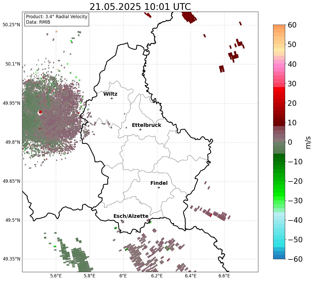Viewport: 314px width, 281px height.
Task: Click the Wiltz cross marker
Action: click(x=112, y=98)
